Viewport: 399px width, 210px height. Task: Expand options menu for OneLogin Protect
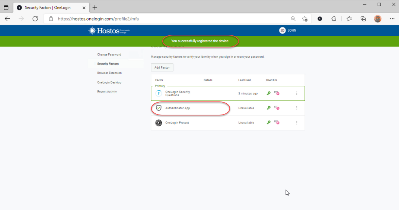pyautogui.click(x=297, y=123)
